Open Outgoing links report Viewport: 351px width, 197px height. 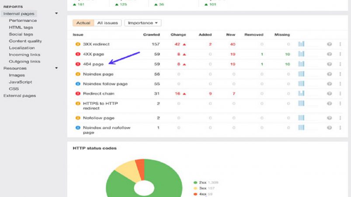(x=24, y=61)
